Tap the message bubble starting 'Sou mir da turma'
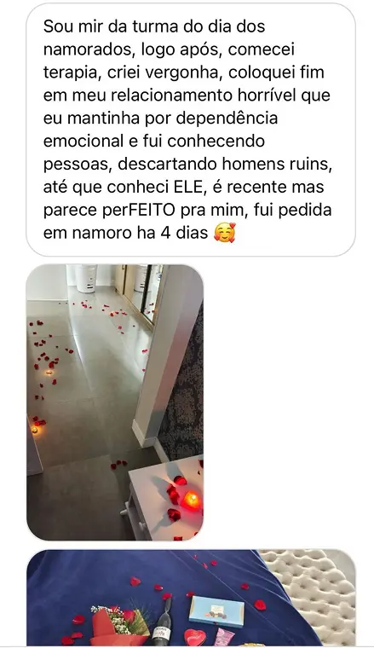 (191, 130)
